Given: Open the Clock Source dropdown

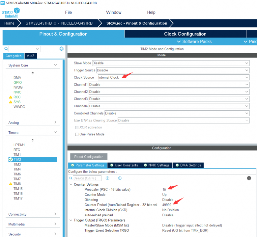Looking at the screenshot, I should (174, 77).
